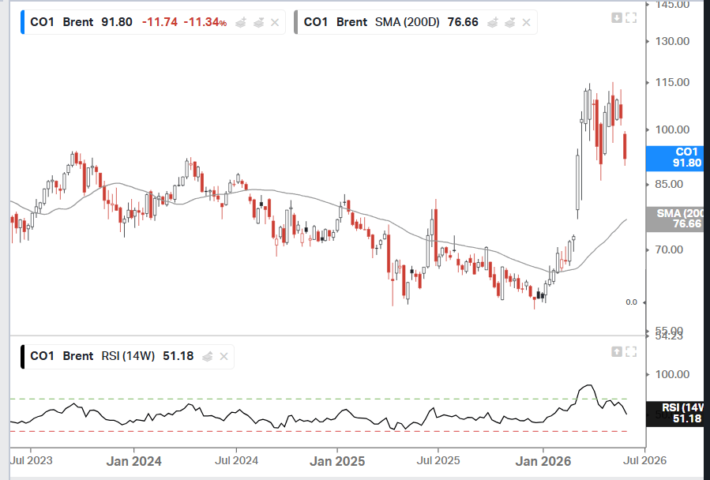Select the CO1 Brent SMA (200D) legend chip
The image size is (710, 480).
[415, 22]
